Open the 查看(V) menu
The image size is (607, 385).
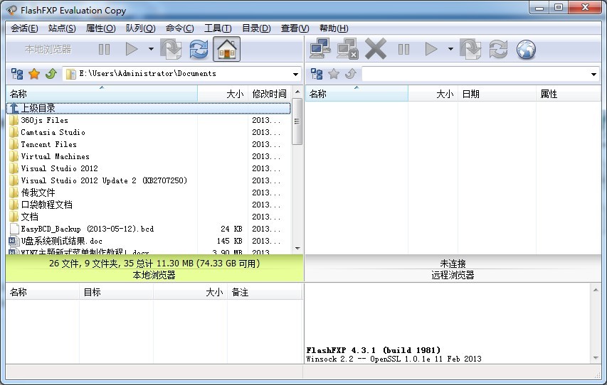295,28
